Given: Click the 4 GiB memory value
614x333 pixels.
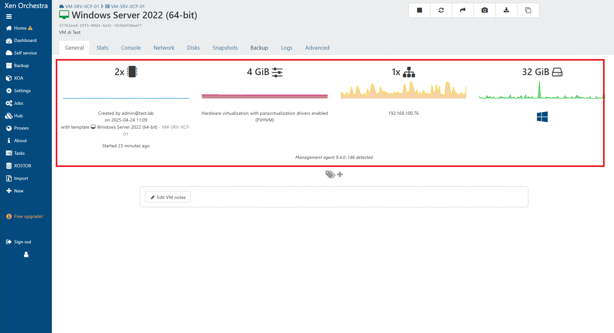Looking at the screenshot, I should pyautogui.click(x=258, y=72).
